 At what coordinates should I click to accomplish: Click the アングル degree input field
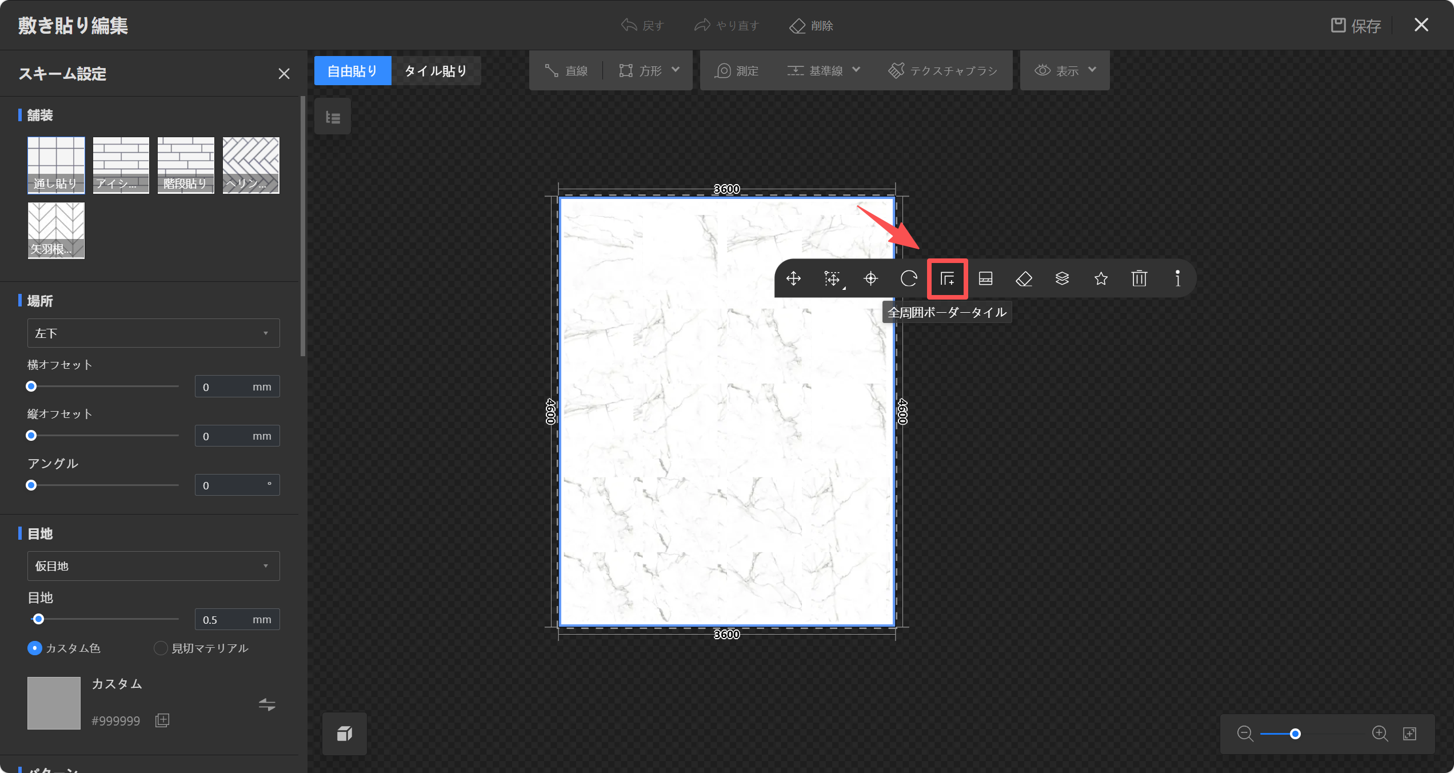237,485
